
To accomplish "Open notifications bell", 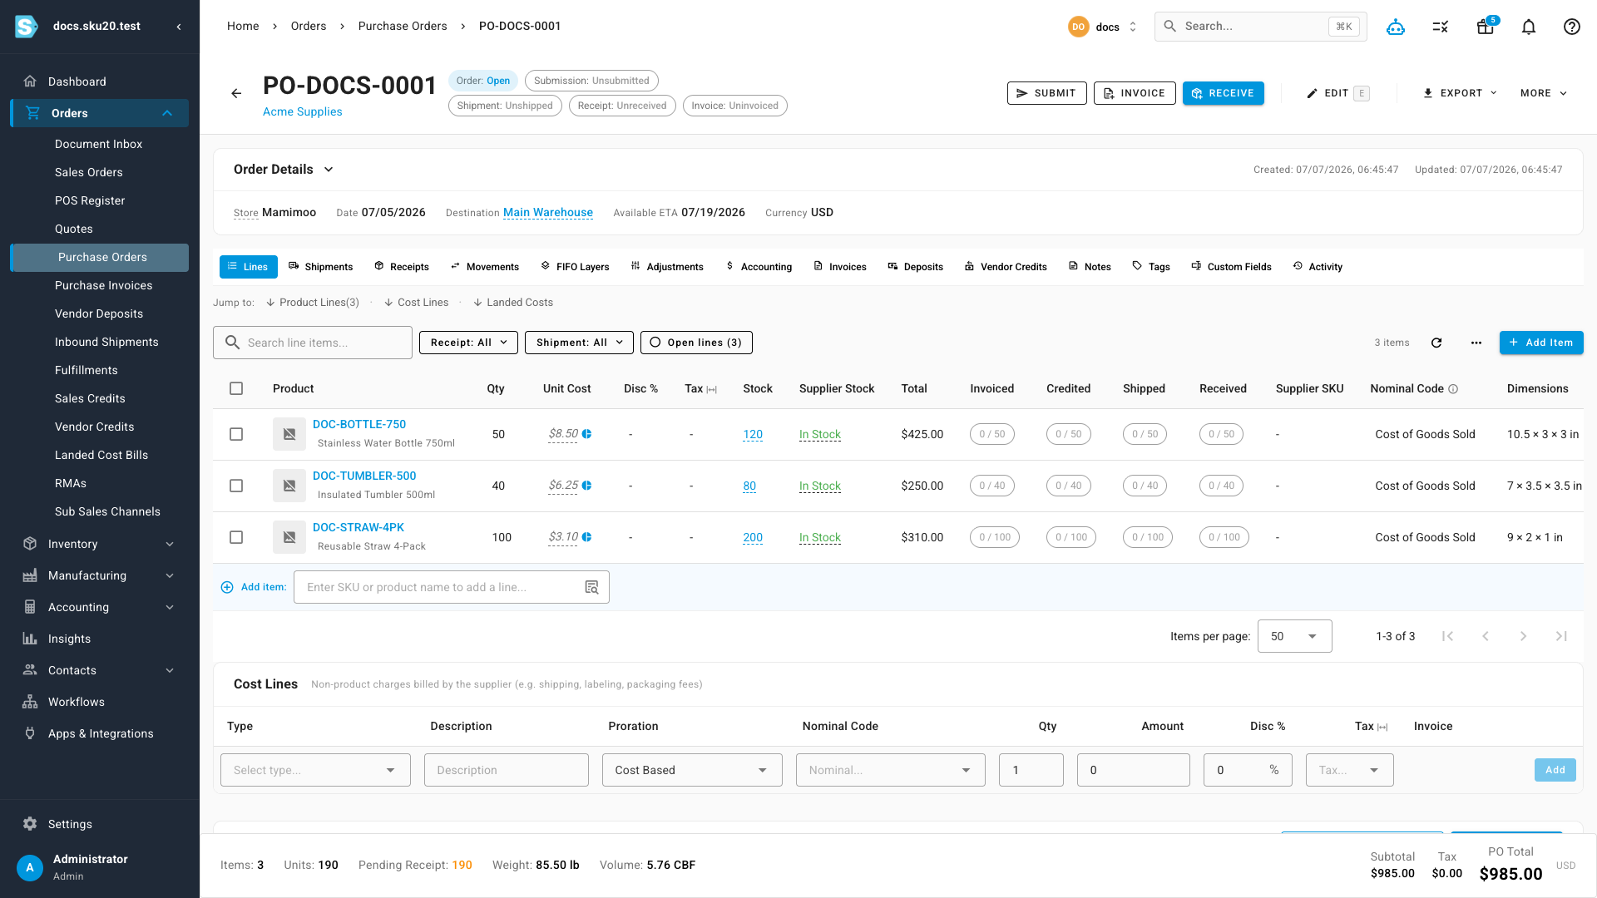I will 1529,27.
